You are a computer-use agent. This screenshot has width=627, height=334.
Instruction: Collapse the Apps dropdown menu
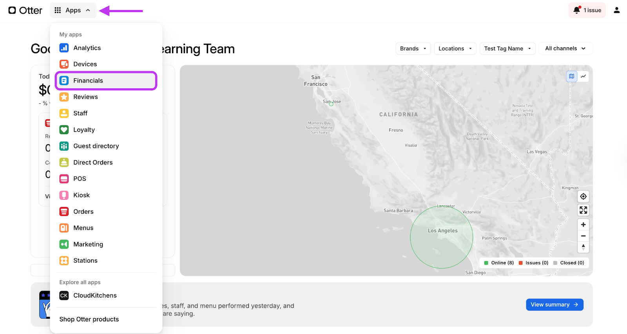pos(73,10)
